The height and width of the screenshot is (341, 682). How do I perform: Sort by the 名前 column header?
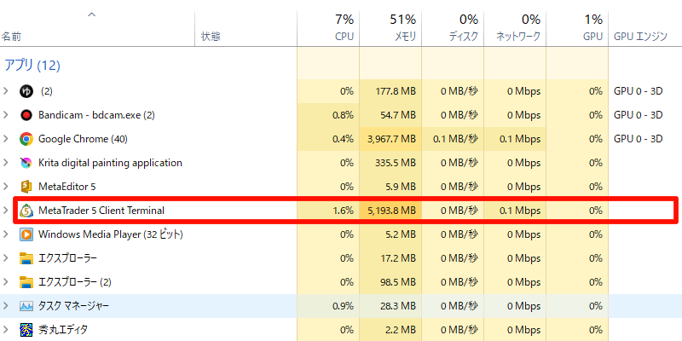tap(12, 37)
